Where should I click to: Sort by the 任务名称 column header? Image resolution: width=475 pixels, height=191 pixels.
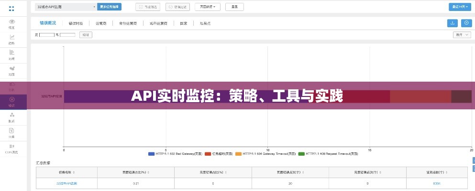[x=66, y=172]
